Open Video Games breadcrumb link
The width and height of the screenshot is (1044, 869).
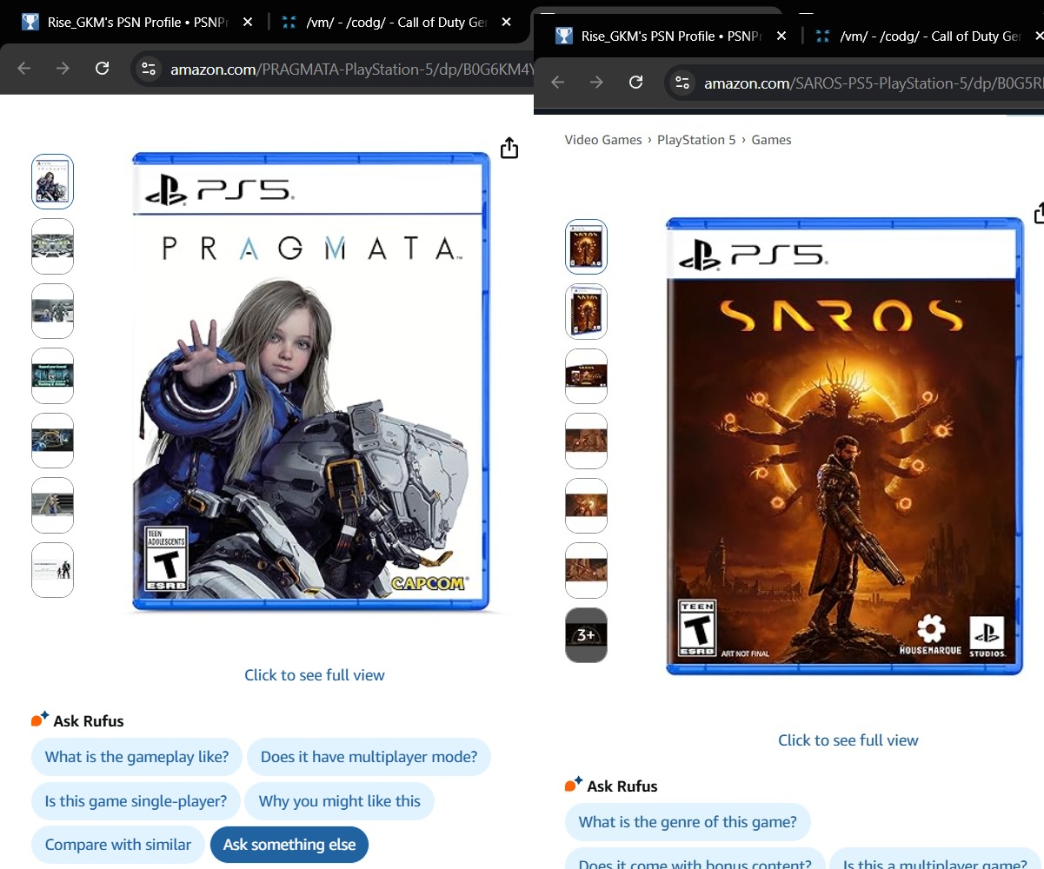click(603, 140)
